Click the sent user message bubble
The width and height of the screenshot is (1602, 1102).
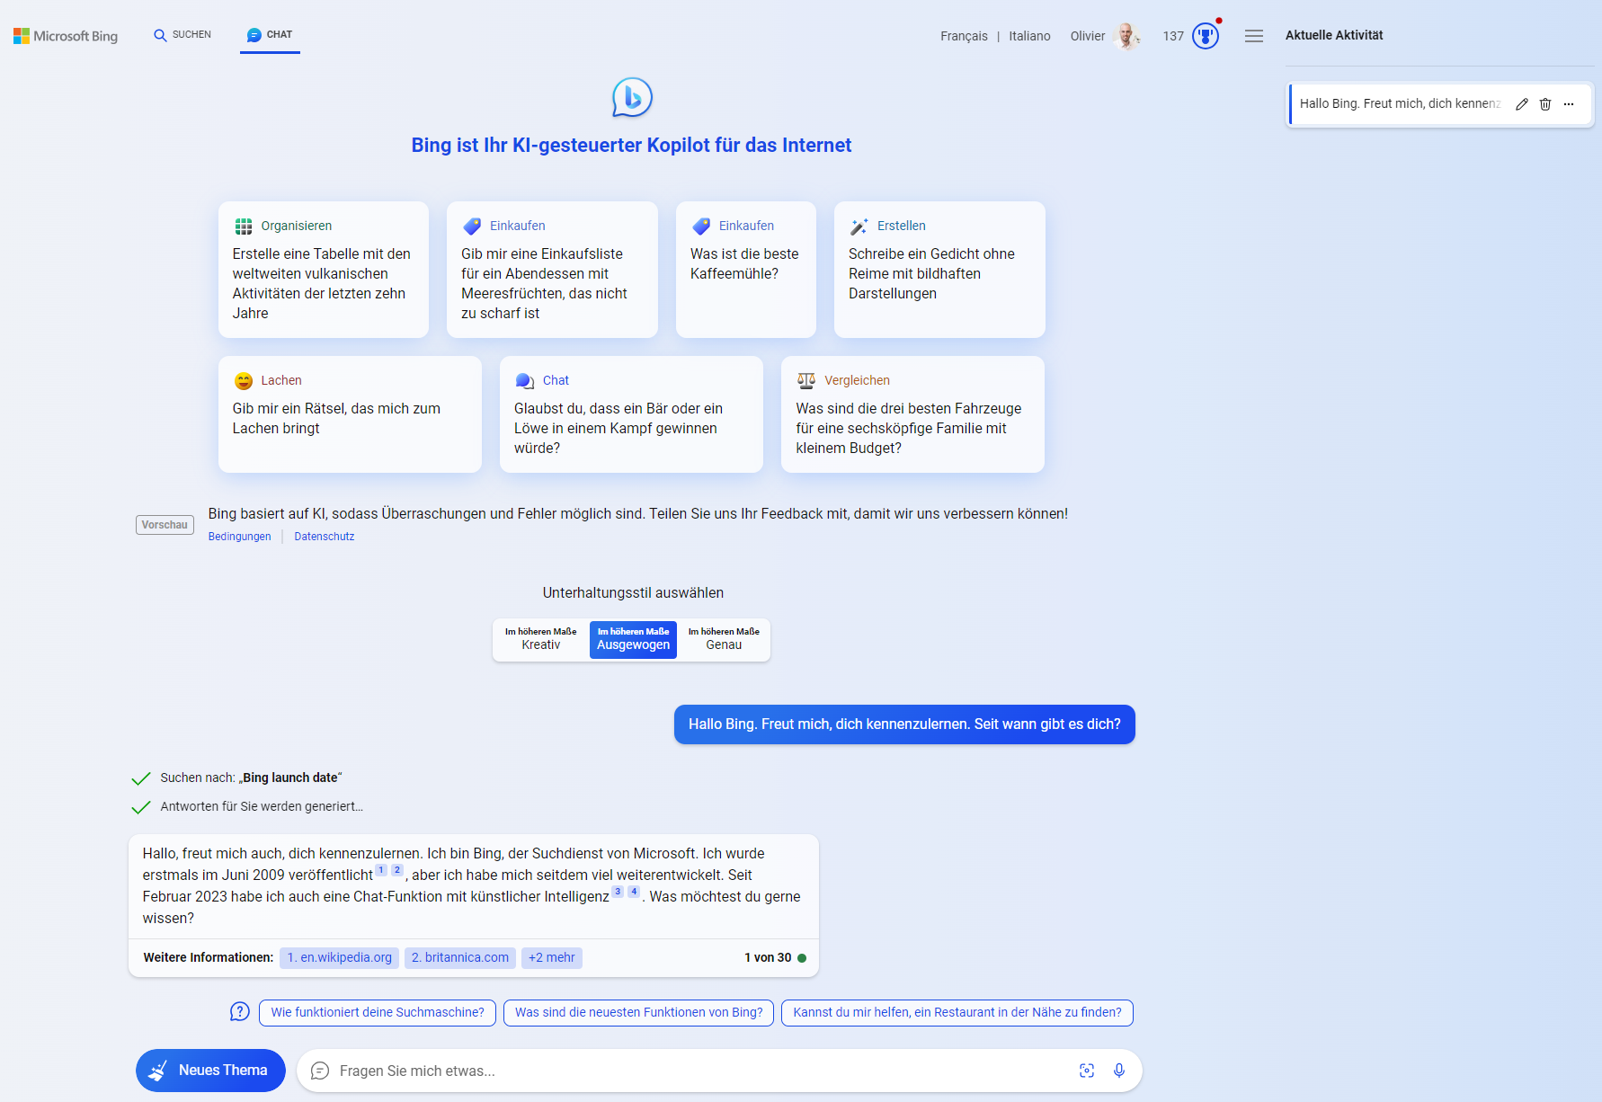point(904,724)
